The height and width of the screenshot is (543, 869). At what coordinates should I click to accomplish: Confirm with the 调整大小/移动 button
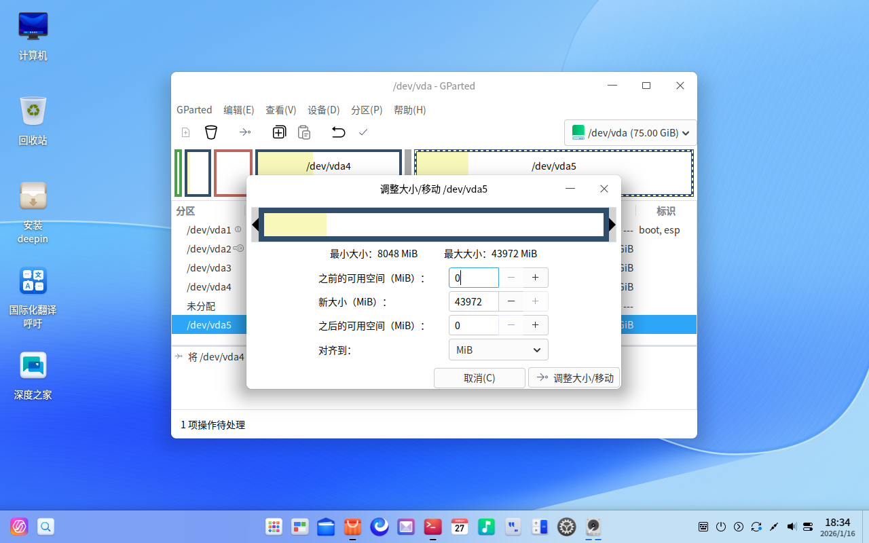574,377
